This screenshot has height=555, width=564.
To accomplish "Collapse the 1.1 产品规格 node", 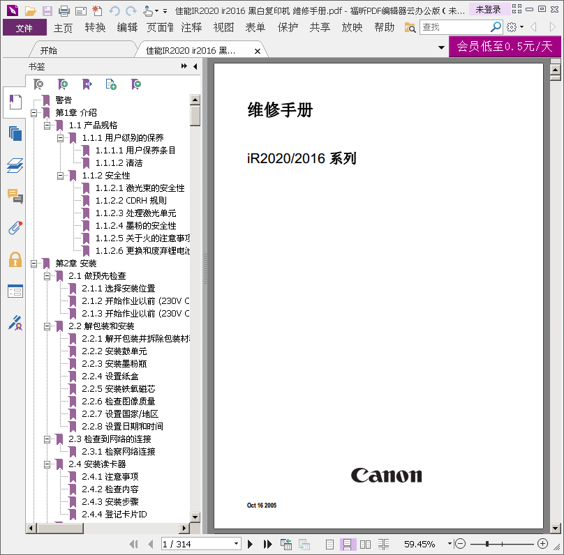I will 47,126.
